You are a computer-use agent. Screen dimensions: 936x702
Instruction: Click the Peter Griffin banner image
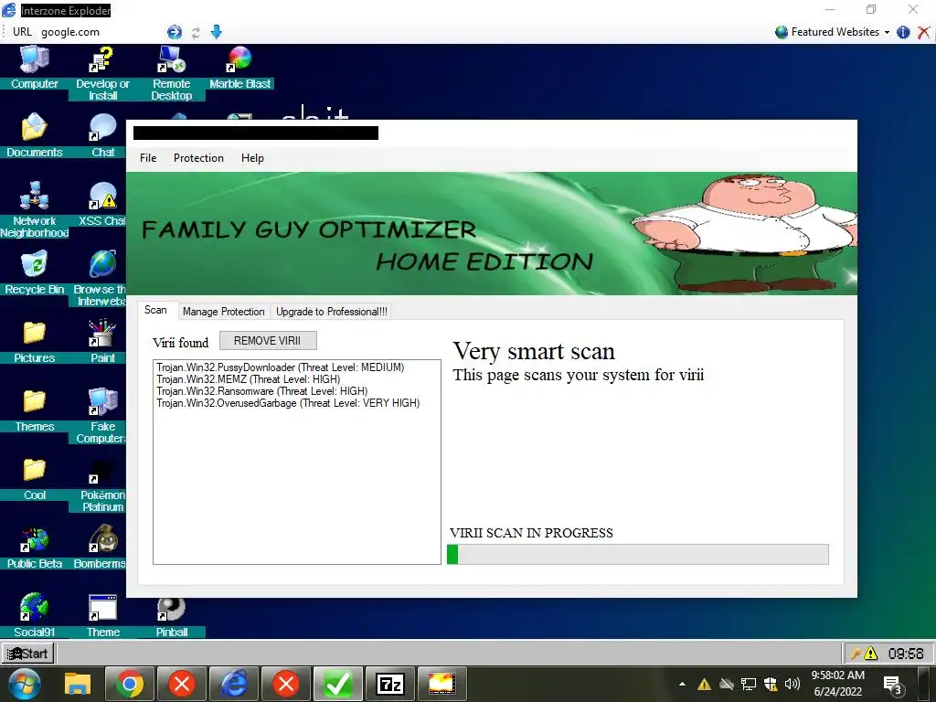click(492, 233)
